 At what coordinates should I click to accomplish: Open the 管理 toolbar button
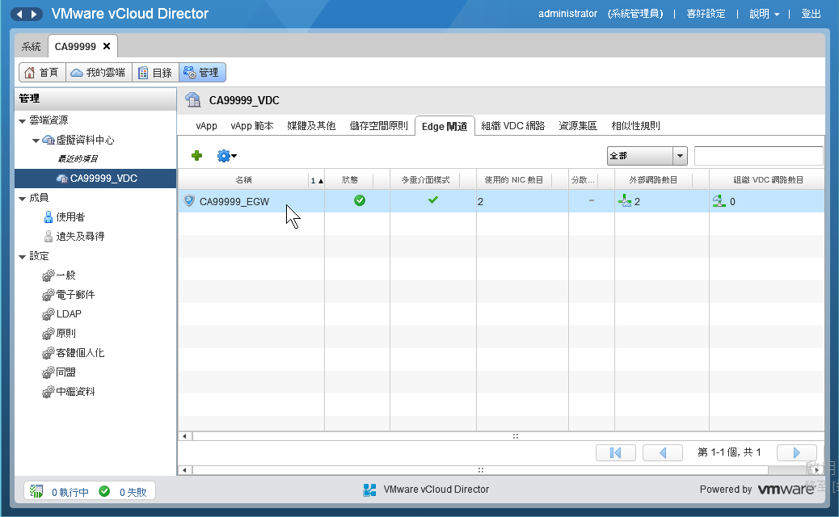[202, 72]
